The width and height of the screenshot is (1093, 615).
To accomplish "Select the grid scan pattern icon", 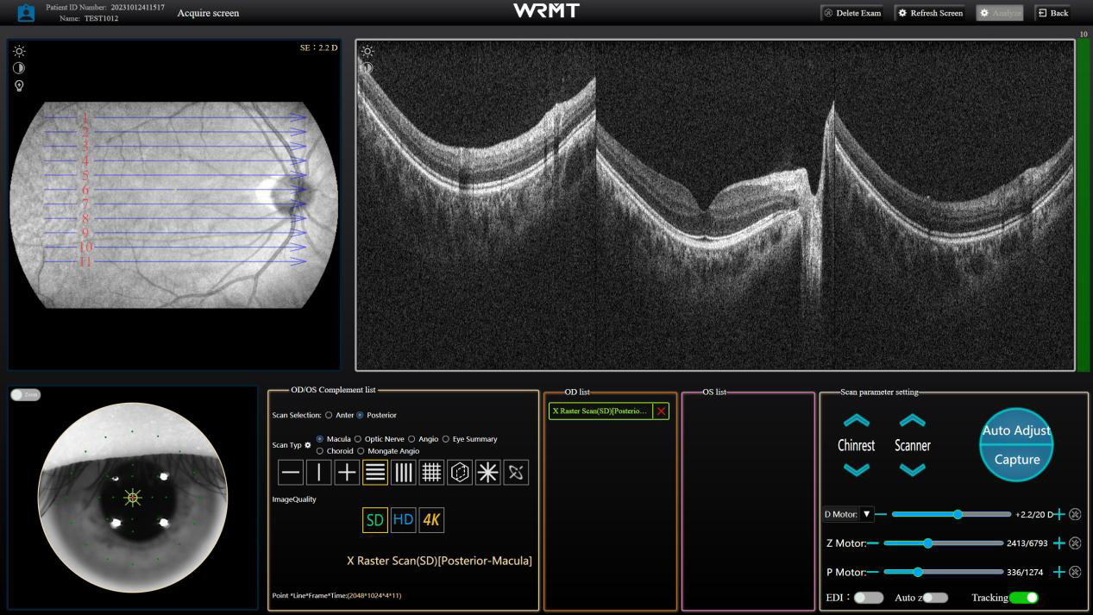I will tap(431, 473).
